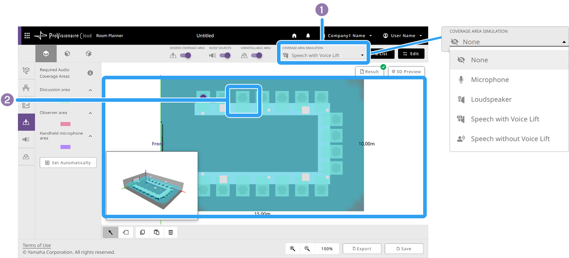Click the trash delete icon
Image resolution: width=569 pixels, height=258 pixels.
pos(171,232)
